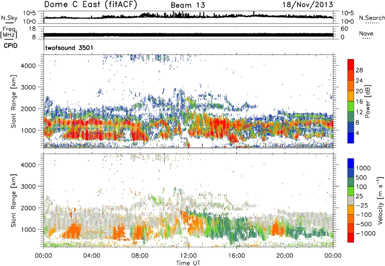Click the date '18/Nov/2013'
385x266 pixels.
click(308, 5)
